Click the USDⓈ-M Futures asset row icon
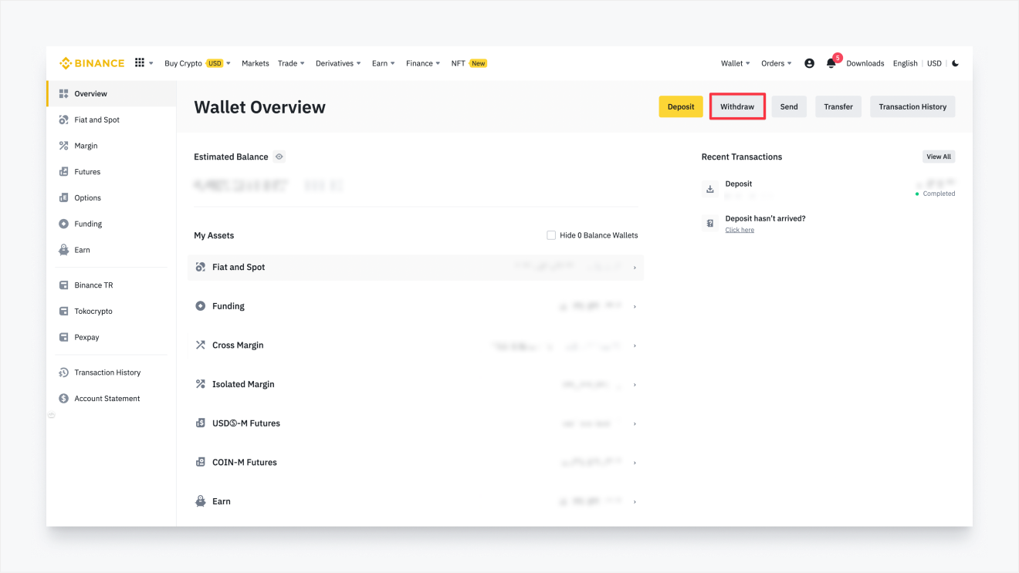 pyautogui.click(x=201, y=423)
